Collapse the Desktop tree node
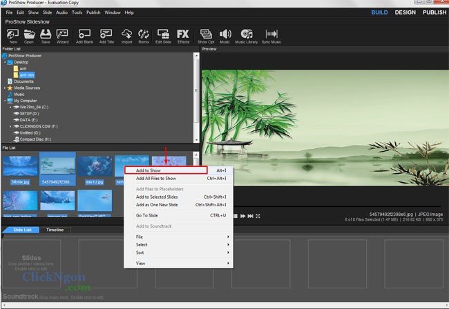Screen dimensions: 449x309 (x=5, y=62)
